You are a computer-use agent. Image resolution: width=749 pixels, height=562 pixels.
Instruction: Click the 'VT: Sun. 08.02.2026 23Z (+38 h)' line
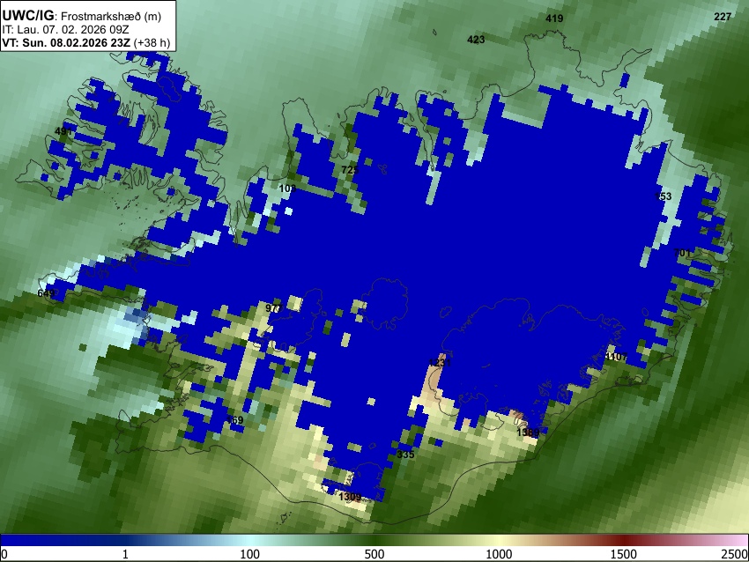point(86,42)
